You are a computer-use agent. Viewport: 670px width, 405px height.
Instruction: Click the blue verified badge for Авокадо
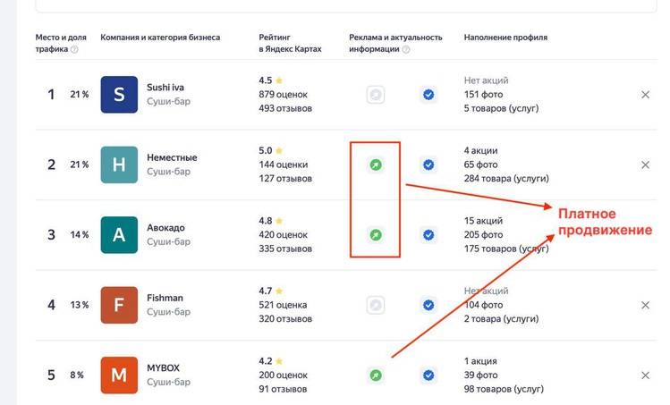[x=428, y=234]
